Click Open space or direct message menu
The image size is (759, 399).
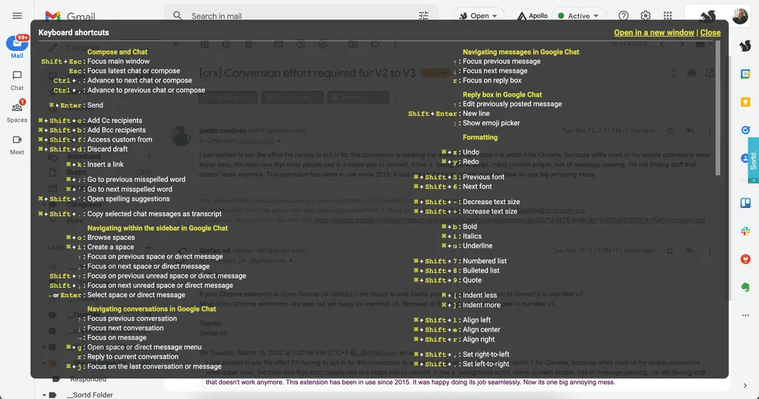pos(144,347)
